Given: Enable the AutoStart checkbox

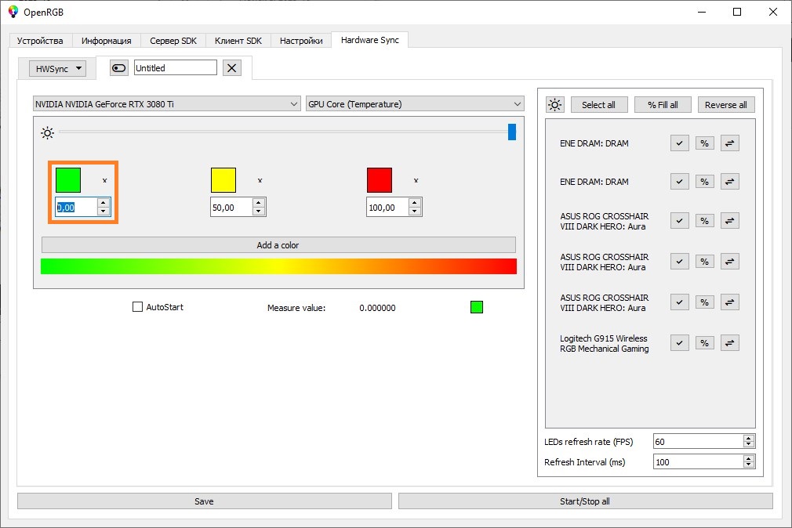Looking at the screenshot, I should pos(137,307).
